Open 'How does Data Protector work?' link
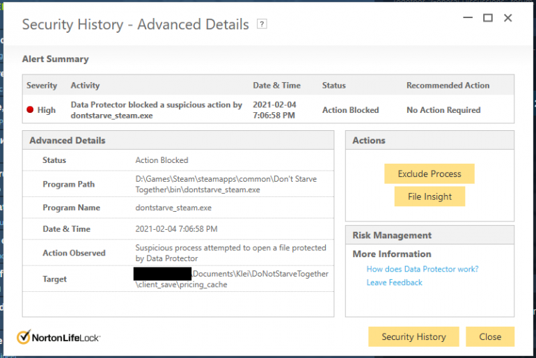The width and height of the screenshot is (536, 358). [x=423, y=269]
